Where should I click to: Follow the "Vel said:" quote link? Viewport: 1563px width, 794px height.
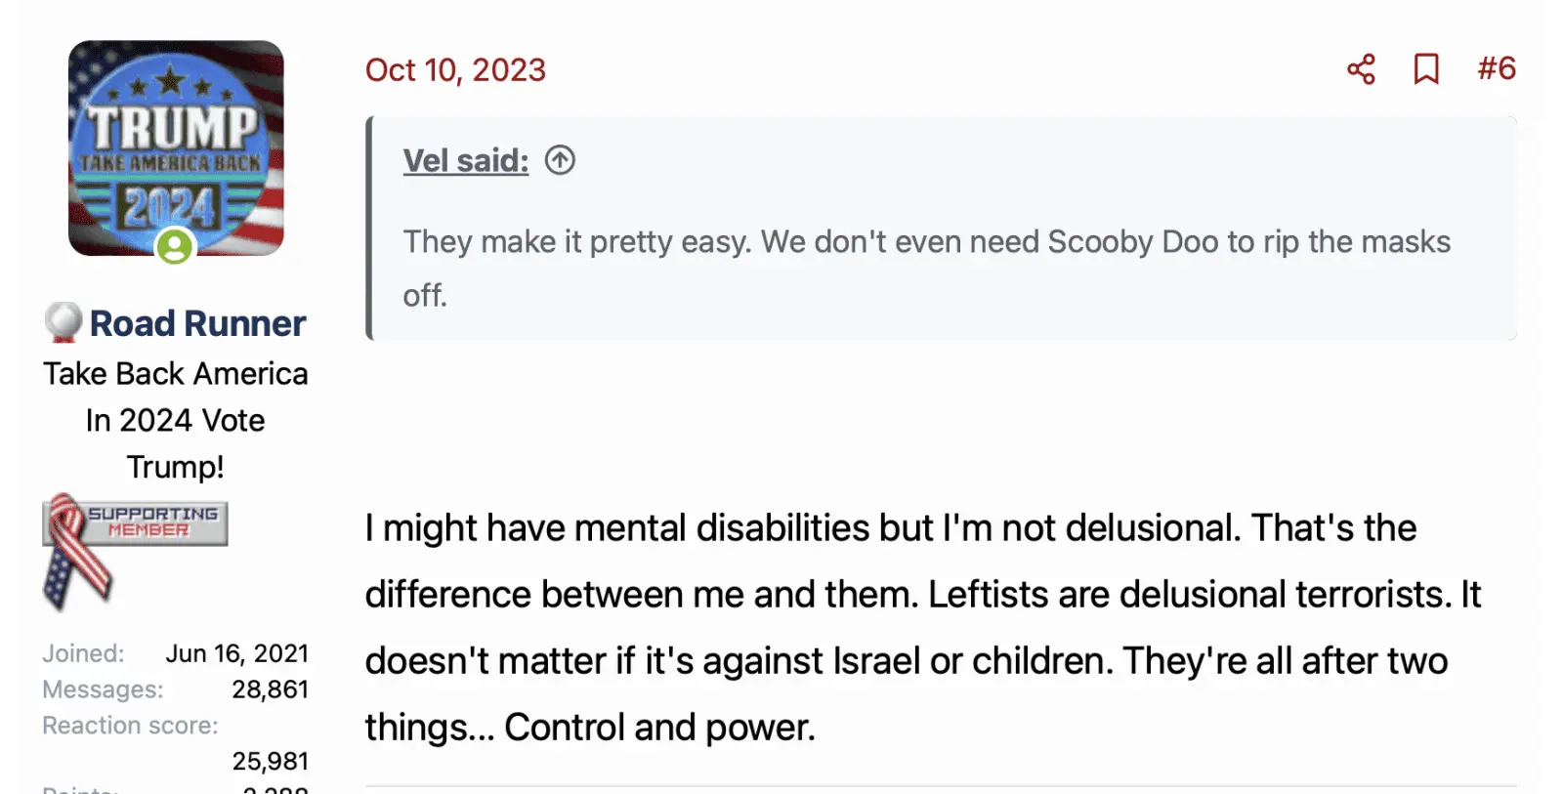(x=465, y=160)
